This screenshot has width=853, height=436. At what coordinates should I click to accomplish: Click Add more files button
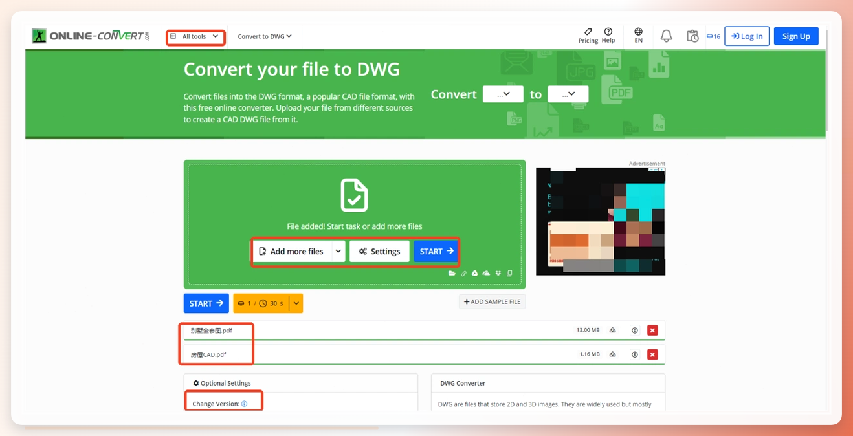(292, 251)
